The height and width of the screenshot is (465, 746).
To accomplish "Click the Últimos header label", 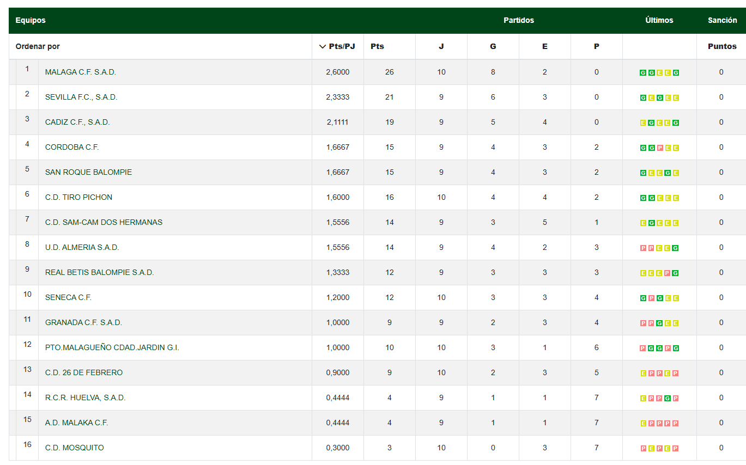I will 659,20.
